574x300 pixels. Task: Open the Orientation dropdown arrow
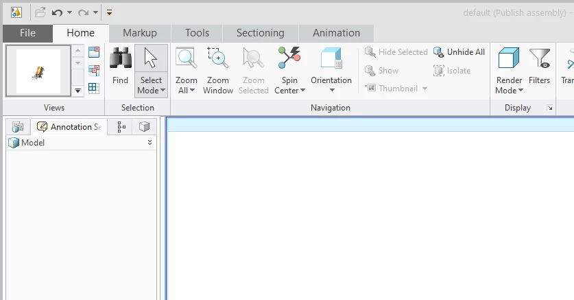pos(332,90)
